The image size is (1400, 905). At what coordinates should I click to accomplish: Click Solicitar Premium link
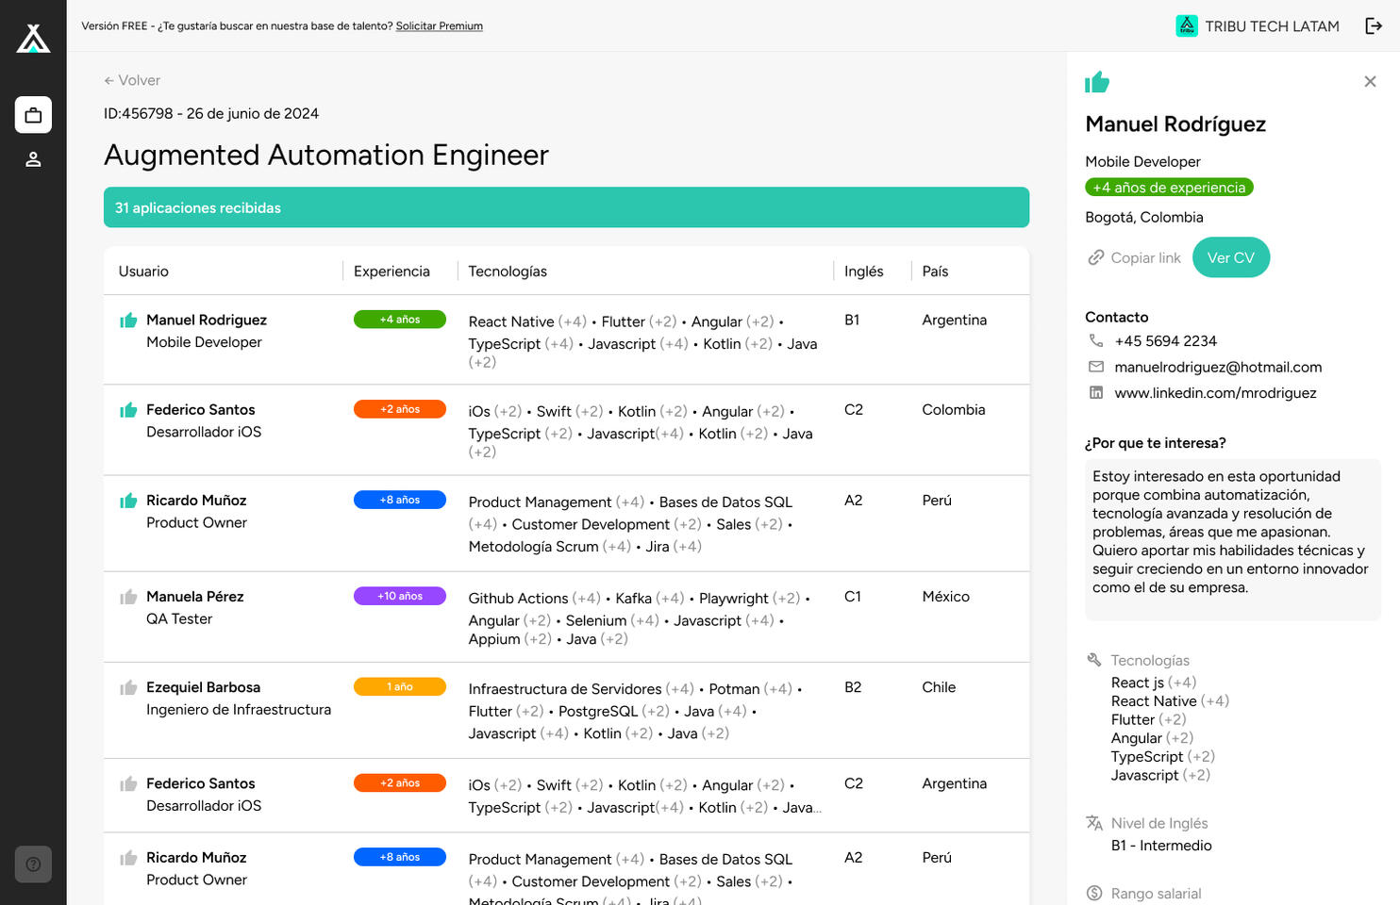coord(439,26)
